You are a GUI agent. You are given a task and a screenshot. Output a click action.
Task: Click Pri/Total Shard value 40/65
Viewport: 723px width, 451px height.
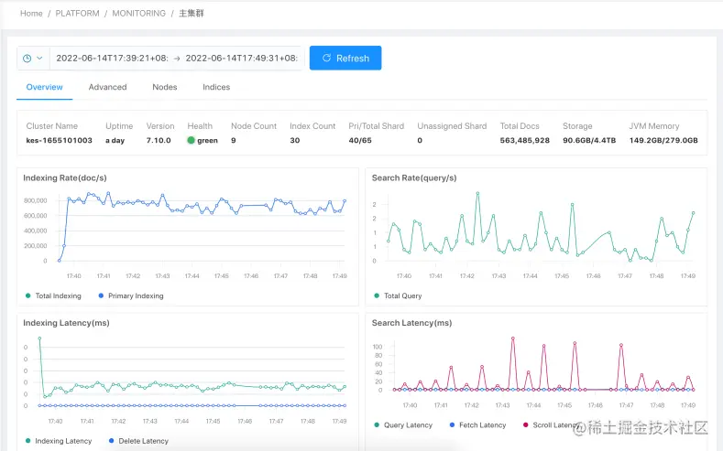click(x=360, y=140)
